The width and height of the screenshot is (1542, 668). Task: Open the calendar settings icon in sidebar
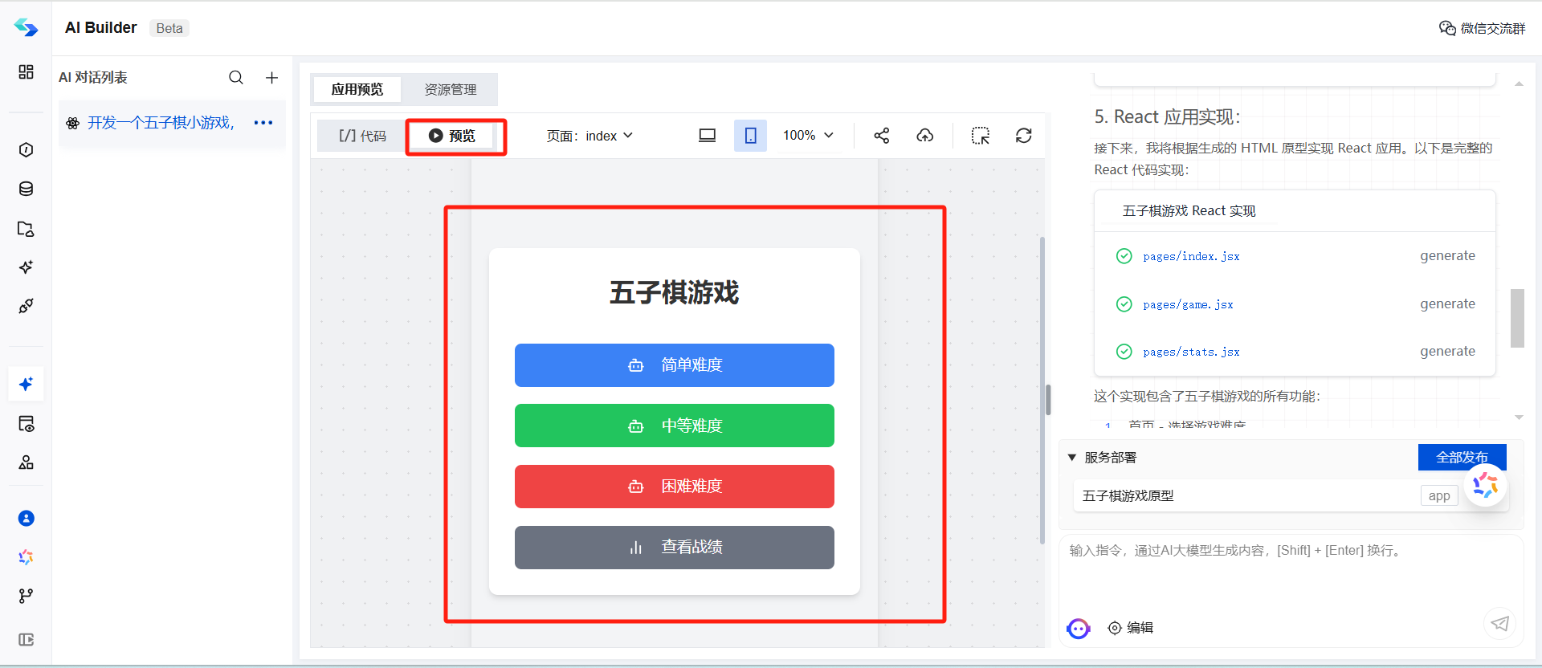(26, 424)
